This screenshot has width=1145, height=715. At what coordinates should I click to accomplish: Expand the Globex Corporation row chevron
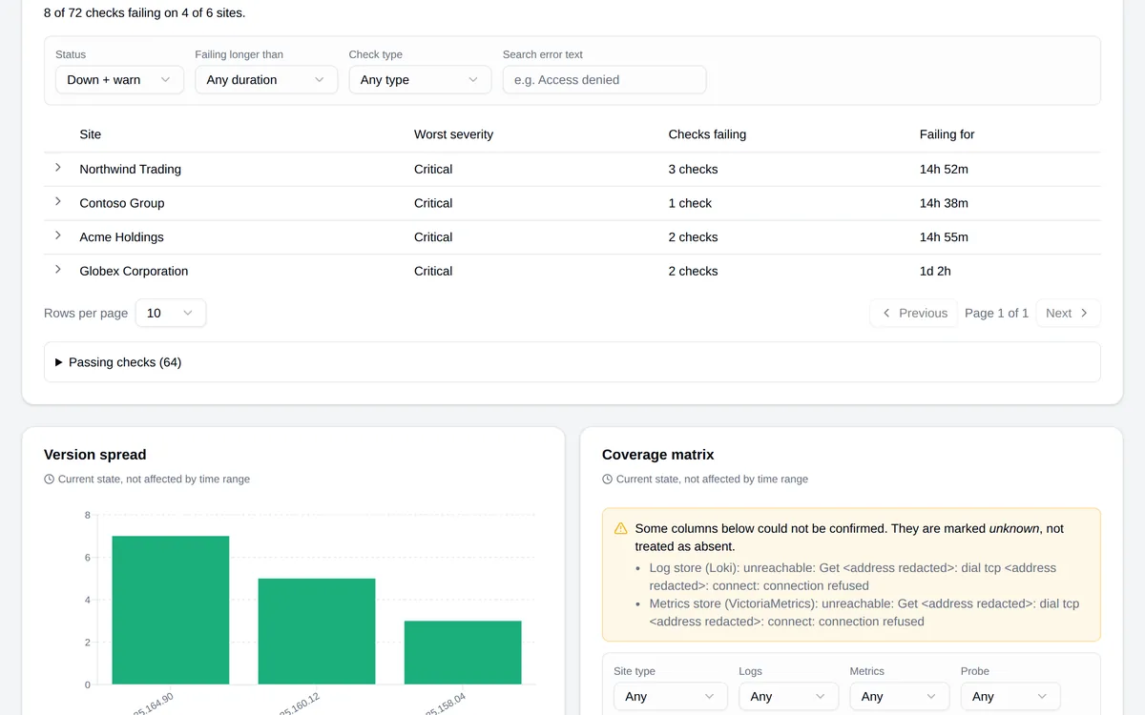click(58, 270)
